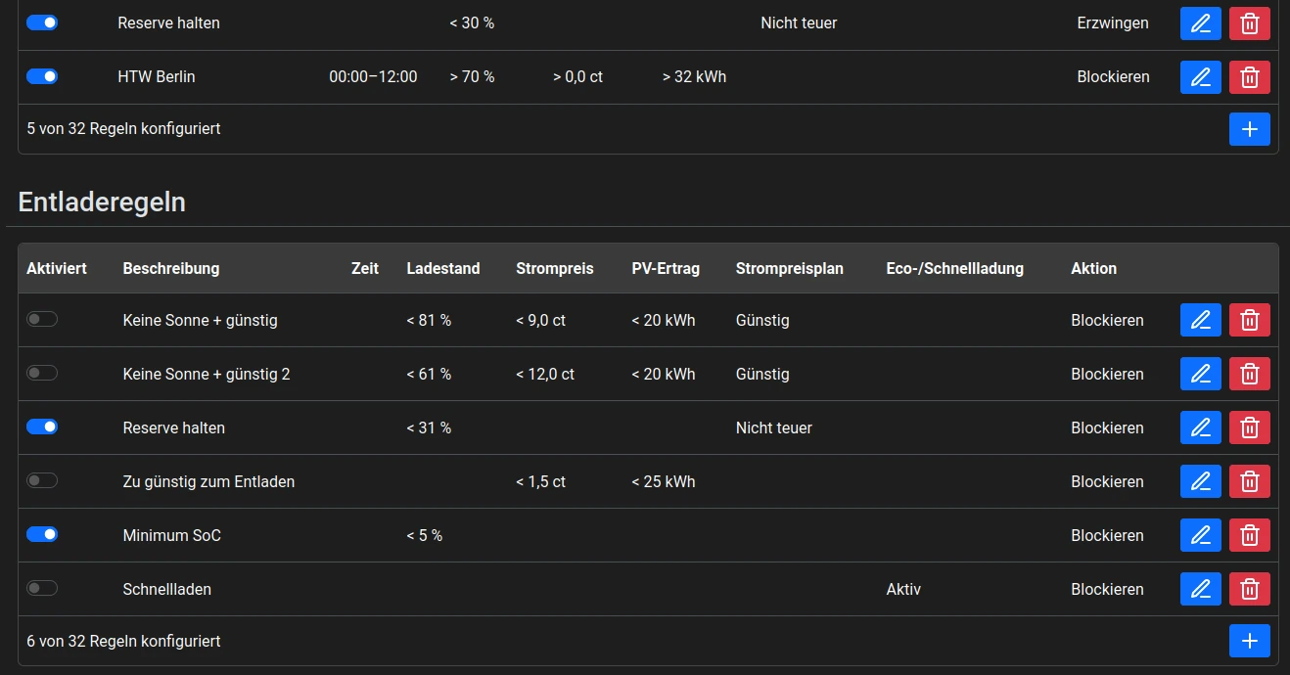Screen dimensions: 1290x675
Task: Delete the Keine Sonne + günstig 2 rule
Action: point(1250,374)
